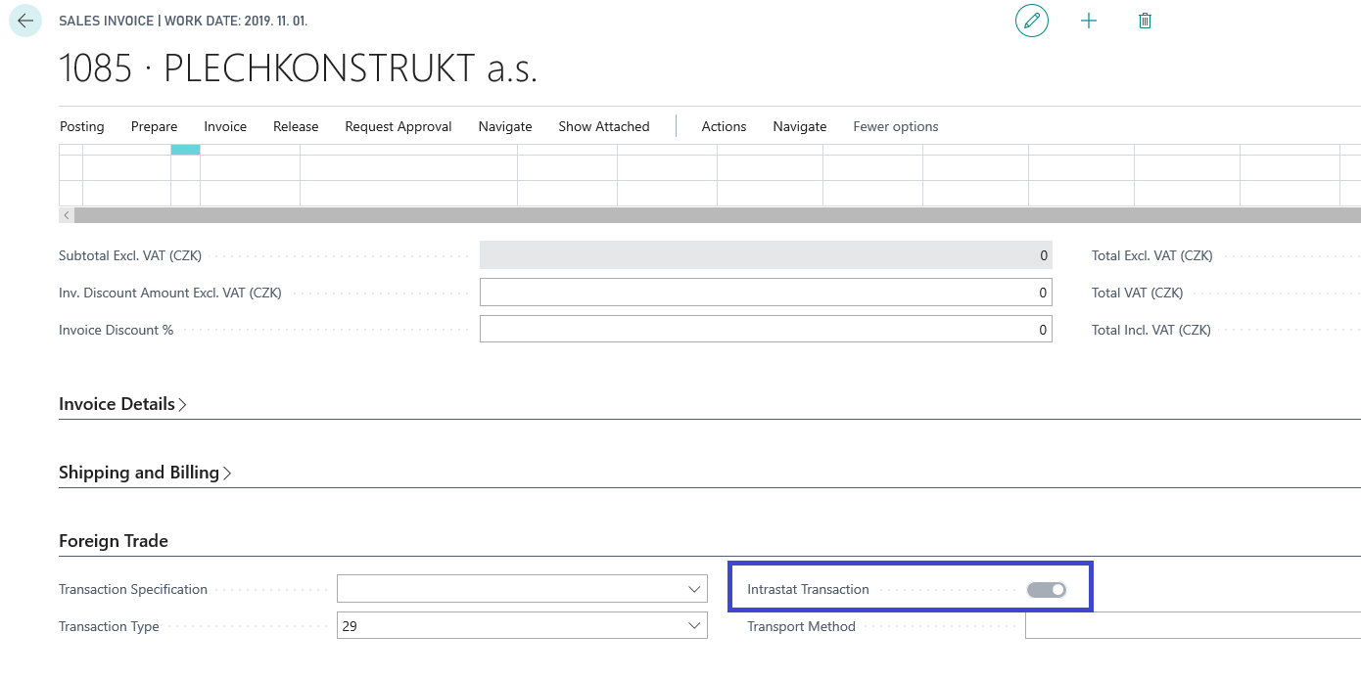Image resolution: width=1361 pixels, height=679 pixels.
Task: Click Total Incl. VAT (CZK) label
Action: click(1151, 330)
